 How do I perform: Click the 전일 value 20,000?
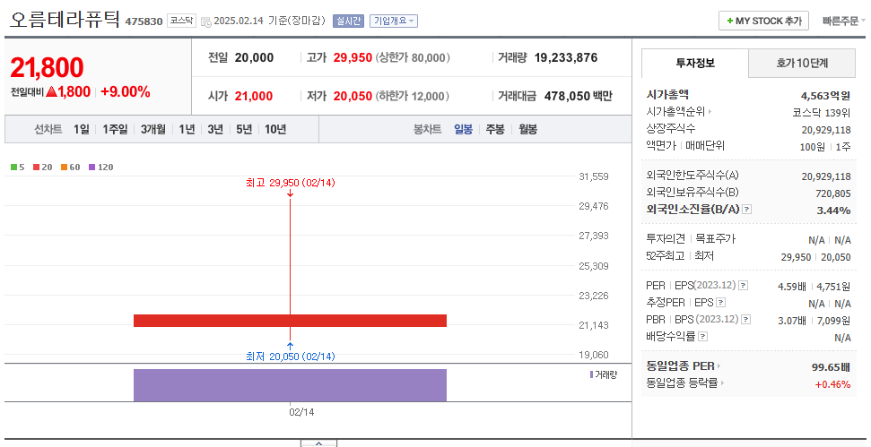click(254, 57)
